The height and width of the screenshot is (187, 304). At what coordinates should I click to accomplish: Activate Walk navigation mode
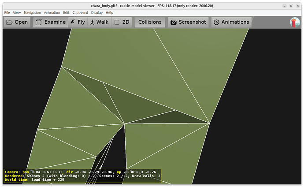(x=99, y=22)
